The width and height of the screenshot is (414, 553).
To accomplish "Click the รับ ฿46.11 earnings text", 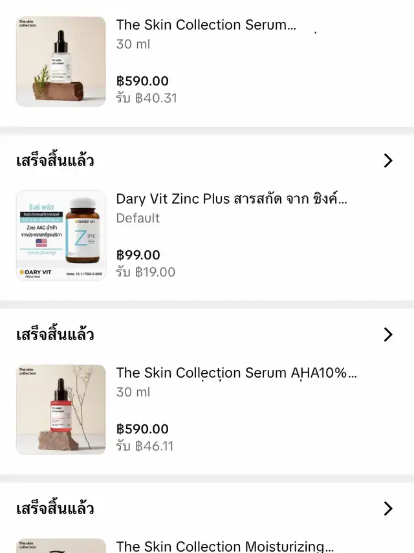I will (x=145, y=446).
